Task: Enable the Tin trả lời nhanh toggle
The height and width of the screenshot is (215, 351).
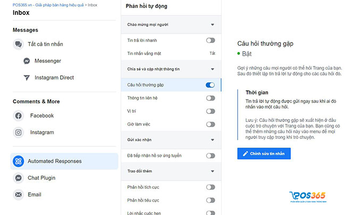Action: (x=211, y=40)
